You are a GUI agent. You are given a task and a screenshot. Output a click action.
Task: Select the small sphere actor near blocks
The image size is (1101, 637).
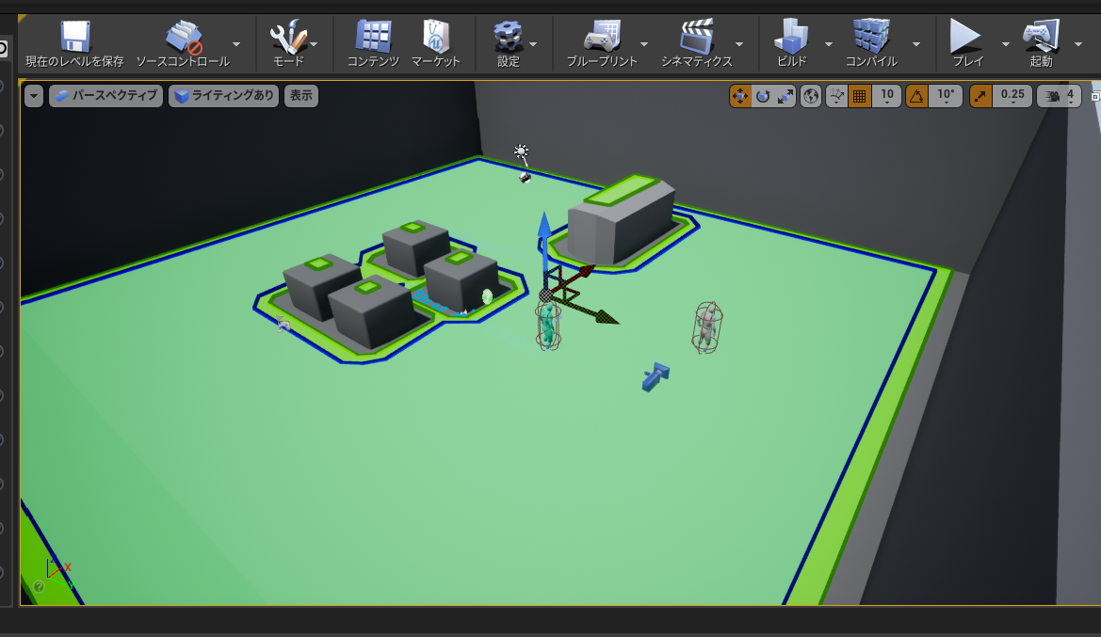(x=487, y=296)
